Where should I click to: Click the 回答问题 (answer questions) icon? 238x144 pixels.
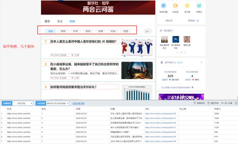click(163, 6)
